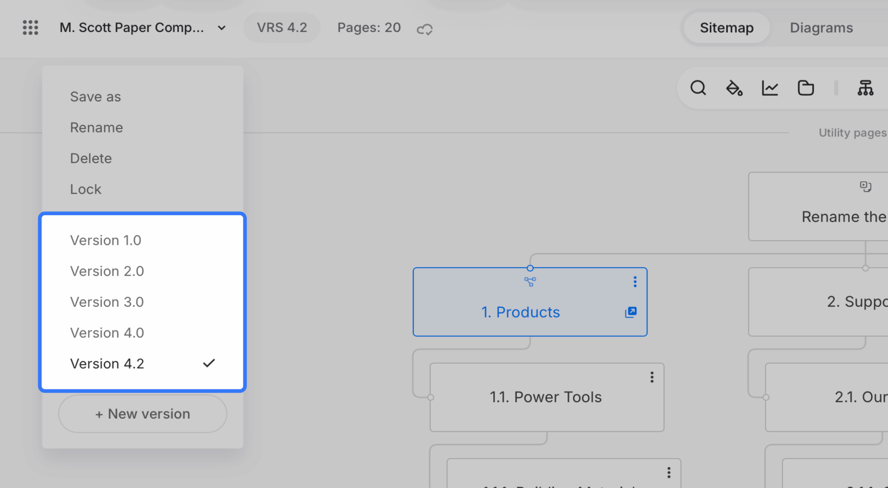Open the analytics chart tool
888x488 pixels.
point(770,88)
